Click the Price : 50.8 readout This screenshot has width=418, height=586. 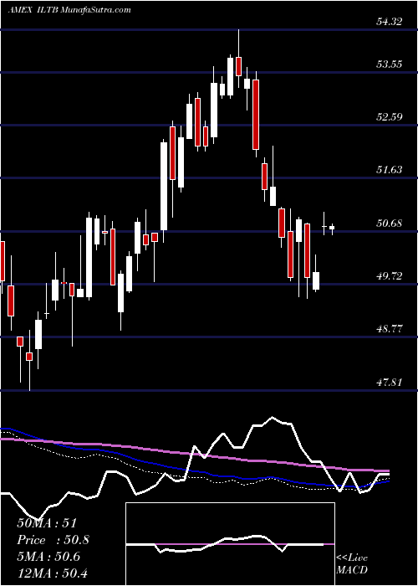coord(53,540)
